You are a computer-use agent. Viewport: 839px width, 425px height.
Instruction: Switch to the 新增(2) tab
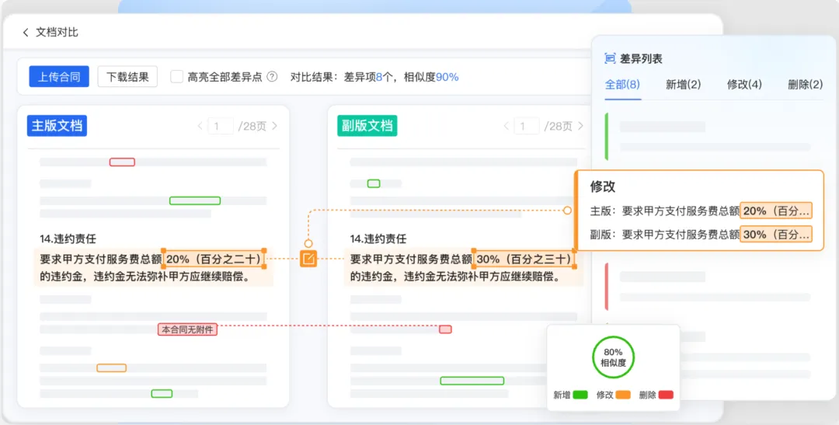pos(684,85)
